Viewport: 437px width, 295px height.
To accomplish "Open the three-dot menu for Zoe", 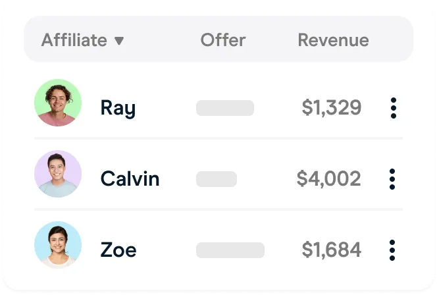I will pos(393,250).
